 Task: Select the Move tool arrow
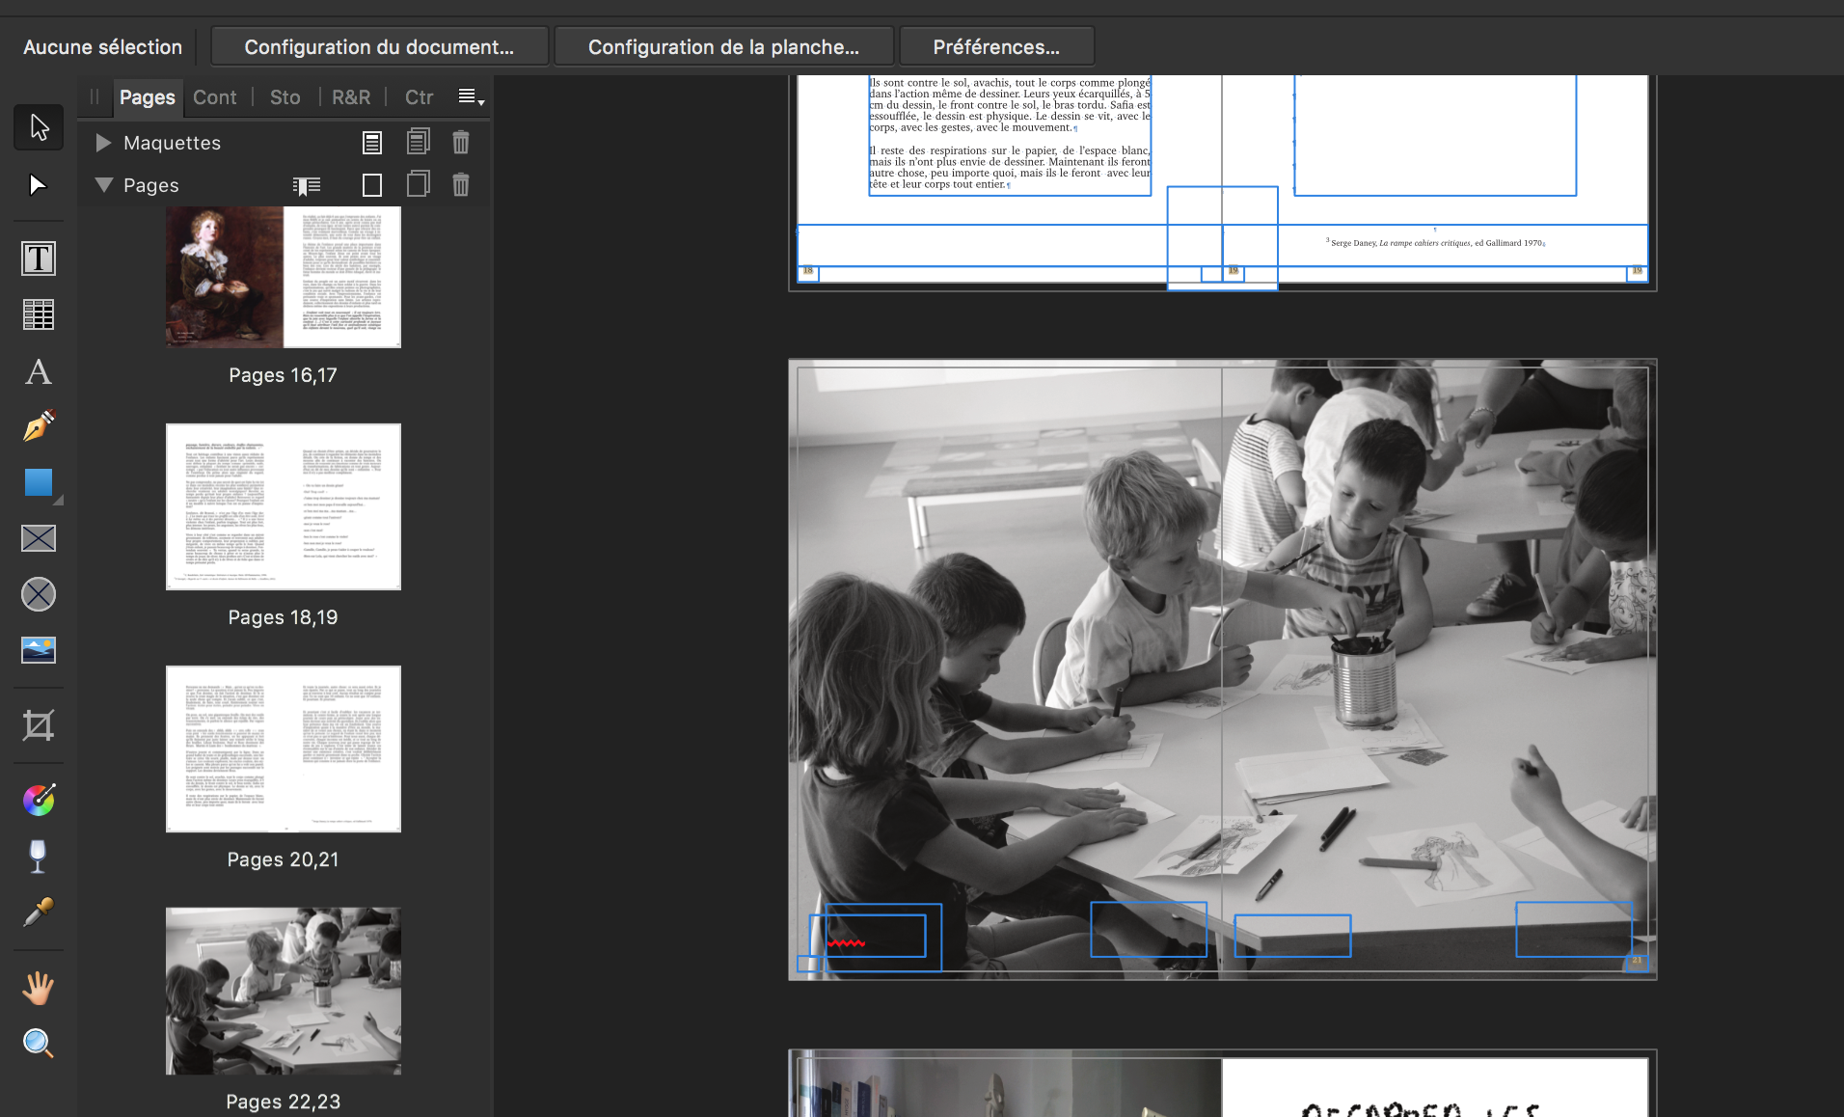click(39, 127)
